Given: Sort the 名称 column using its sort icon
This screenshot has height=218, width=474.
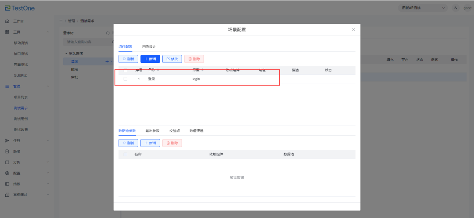Looking at the screenshot, I should tap(158, 70).
